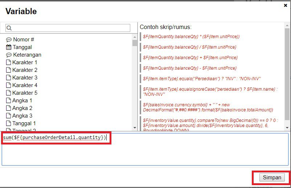Select the Karakter 2 variable

(x=25, y=70)
